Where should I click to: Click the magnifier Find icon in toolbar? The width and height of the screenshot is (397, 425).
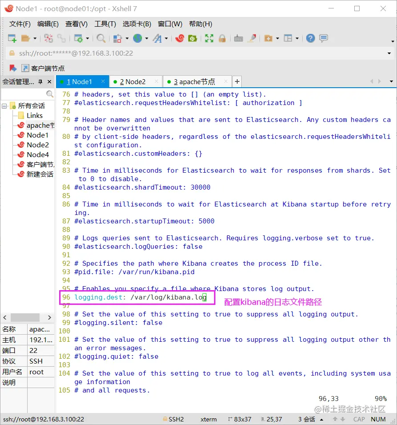click(x=101, y=38)
